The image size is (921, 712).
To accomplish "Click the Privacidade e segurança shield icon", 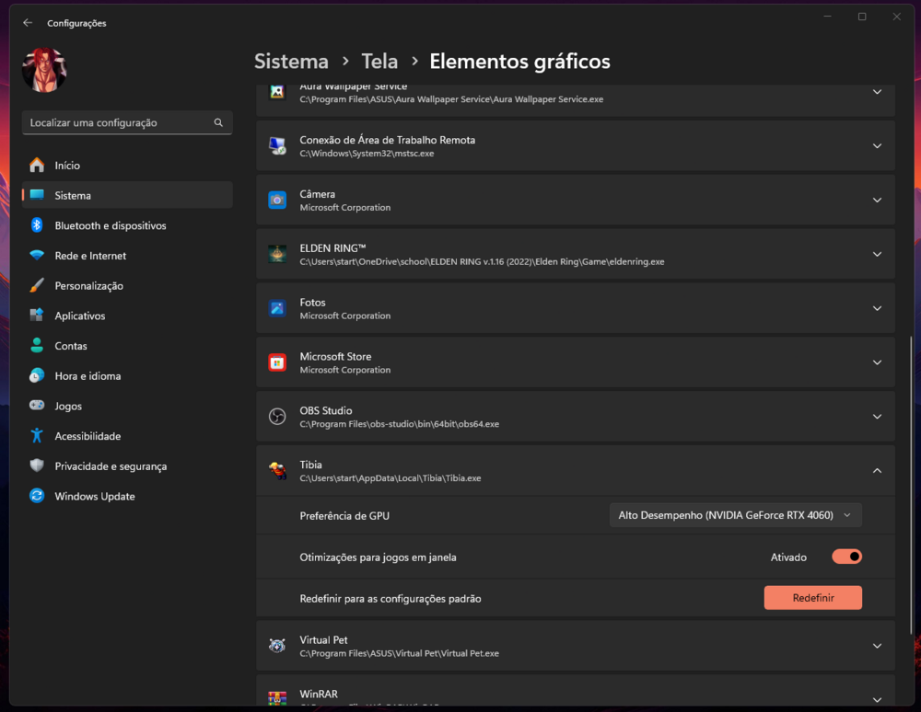I will (x=37, y=465).
